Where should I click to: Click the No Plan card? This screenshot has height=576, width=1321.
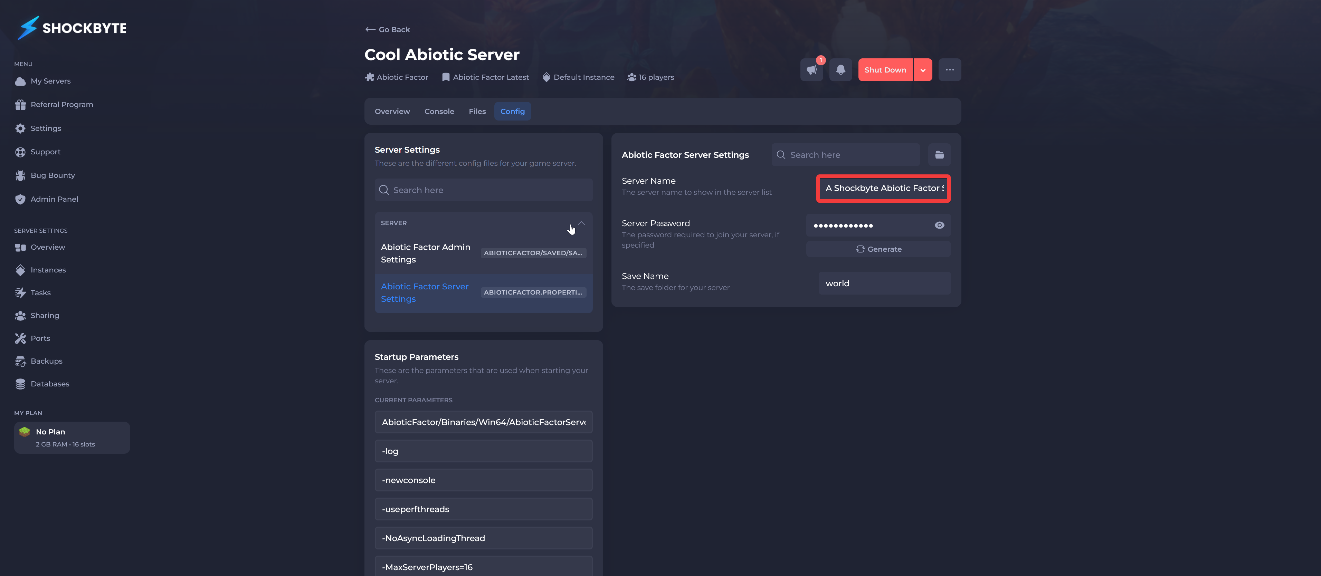[72, 438]
